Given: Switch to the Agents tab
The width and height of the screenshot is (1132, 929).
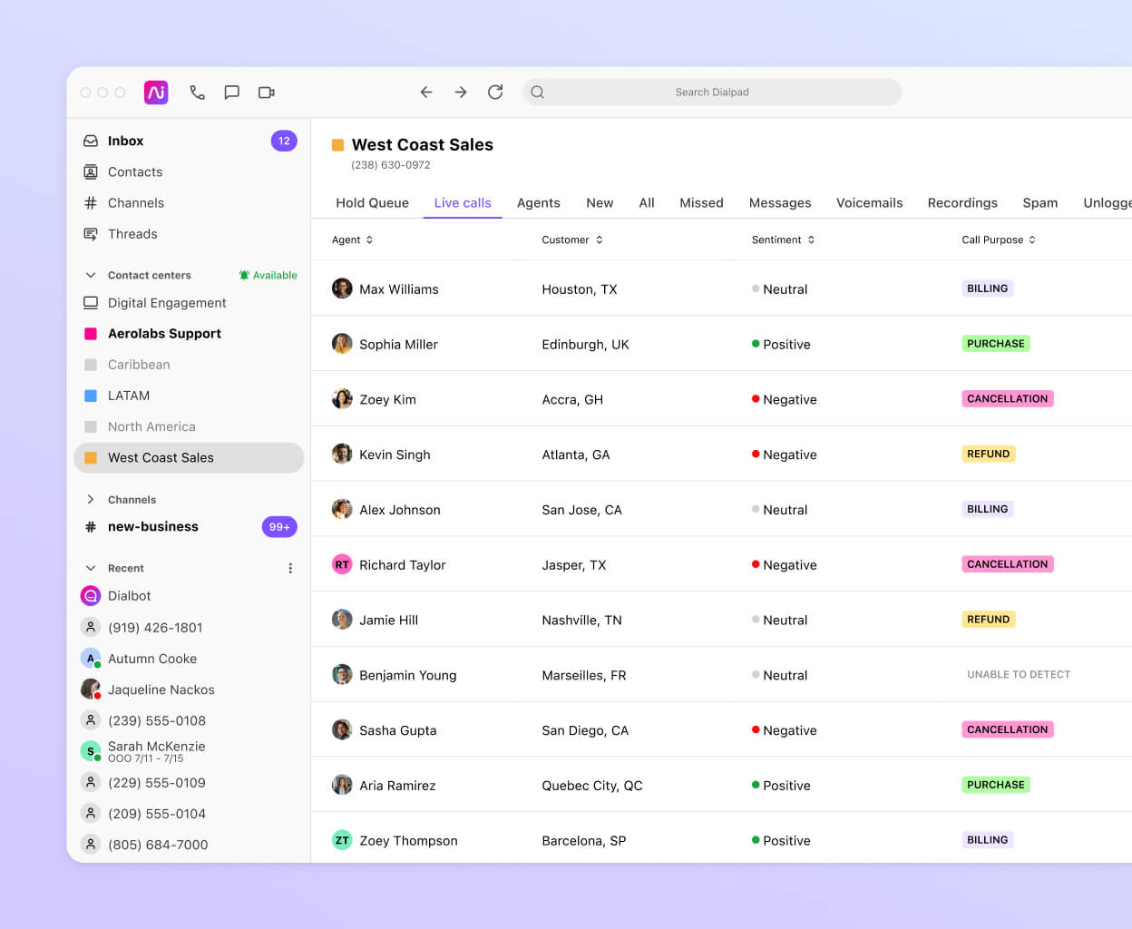Looking at the screenshot, I should click(538, 202).
